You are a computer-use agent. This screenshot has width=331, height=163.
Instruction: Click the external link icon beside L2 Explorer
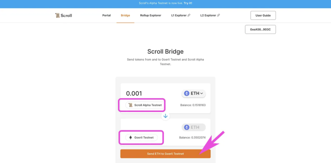click(x=218, y=15)
